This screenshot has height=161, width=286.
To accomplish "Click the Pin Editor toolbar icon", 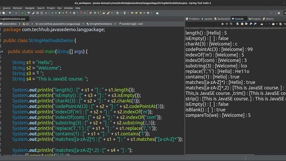I will tap(157, 13).
